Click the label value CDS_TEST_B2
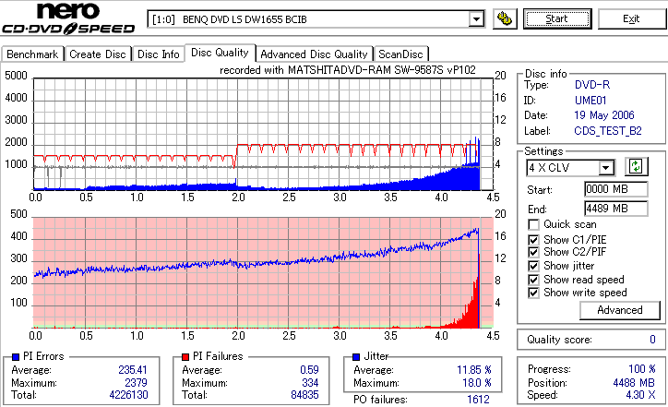 point(608,131)
